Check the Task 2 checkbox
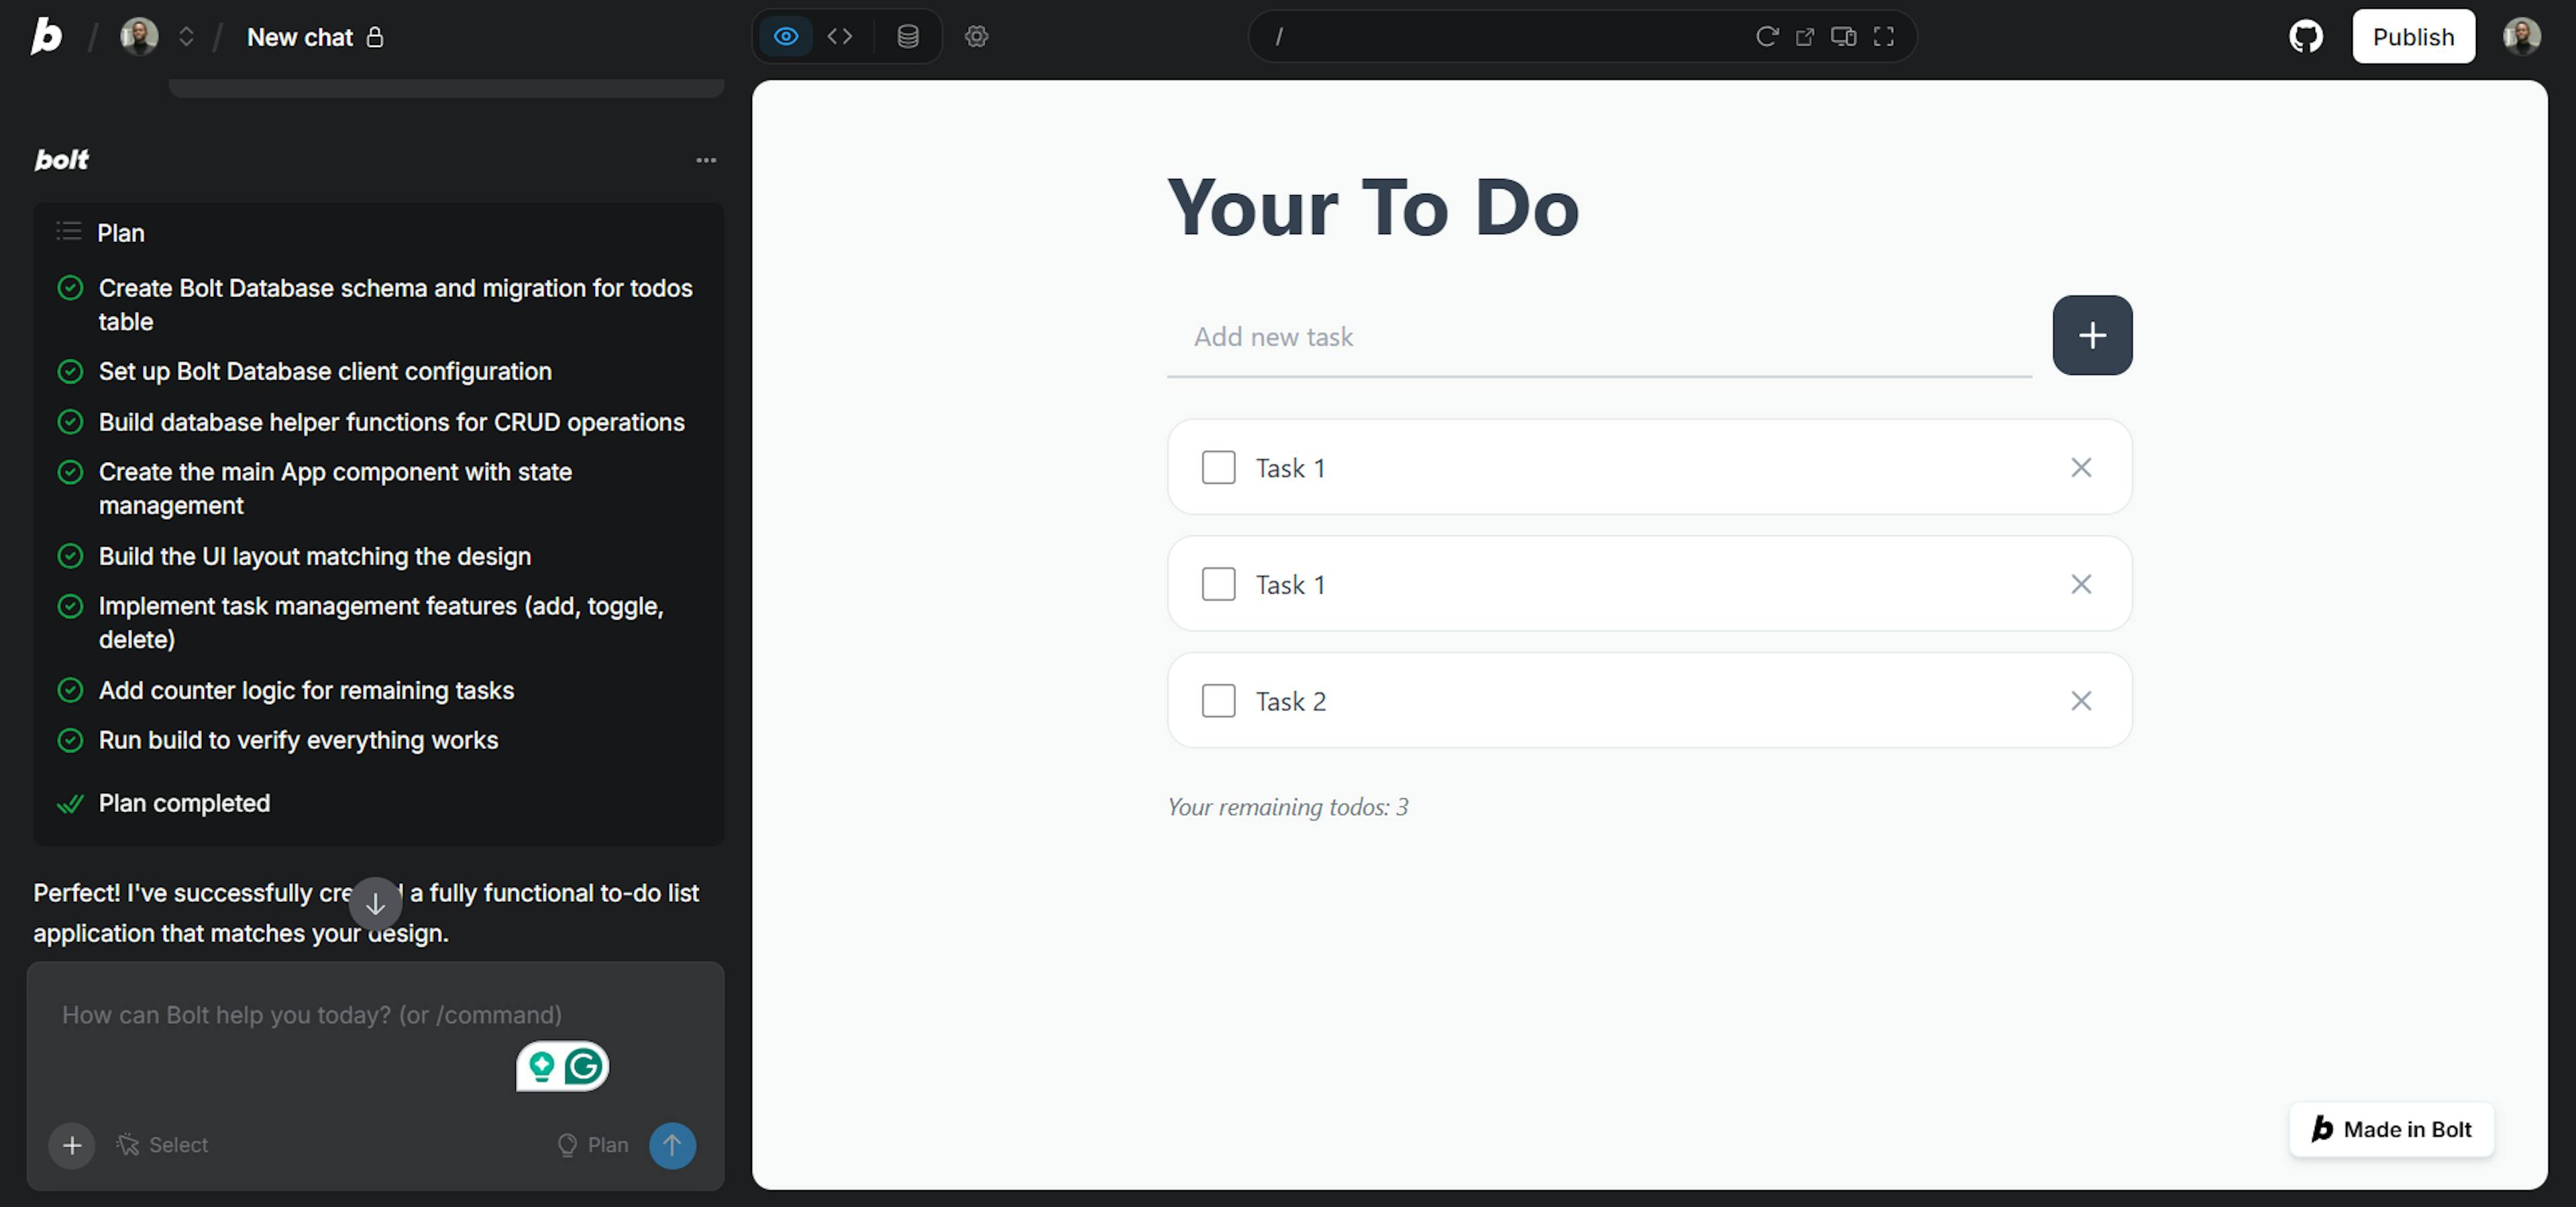 (x=1218, y=701)
